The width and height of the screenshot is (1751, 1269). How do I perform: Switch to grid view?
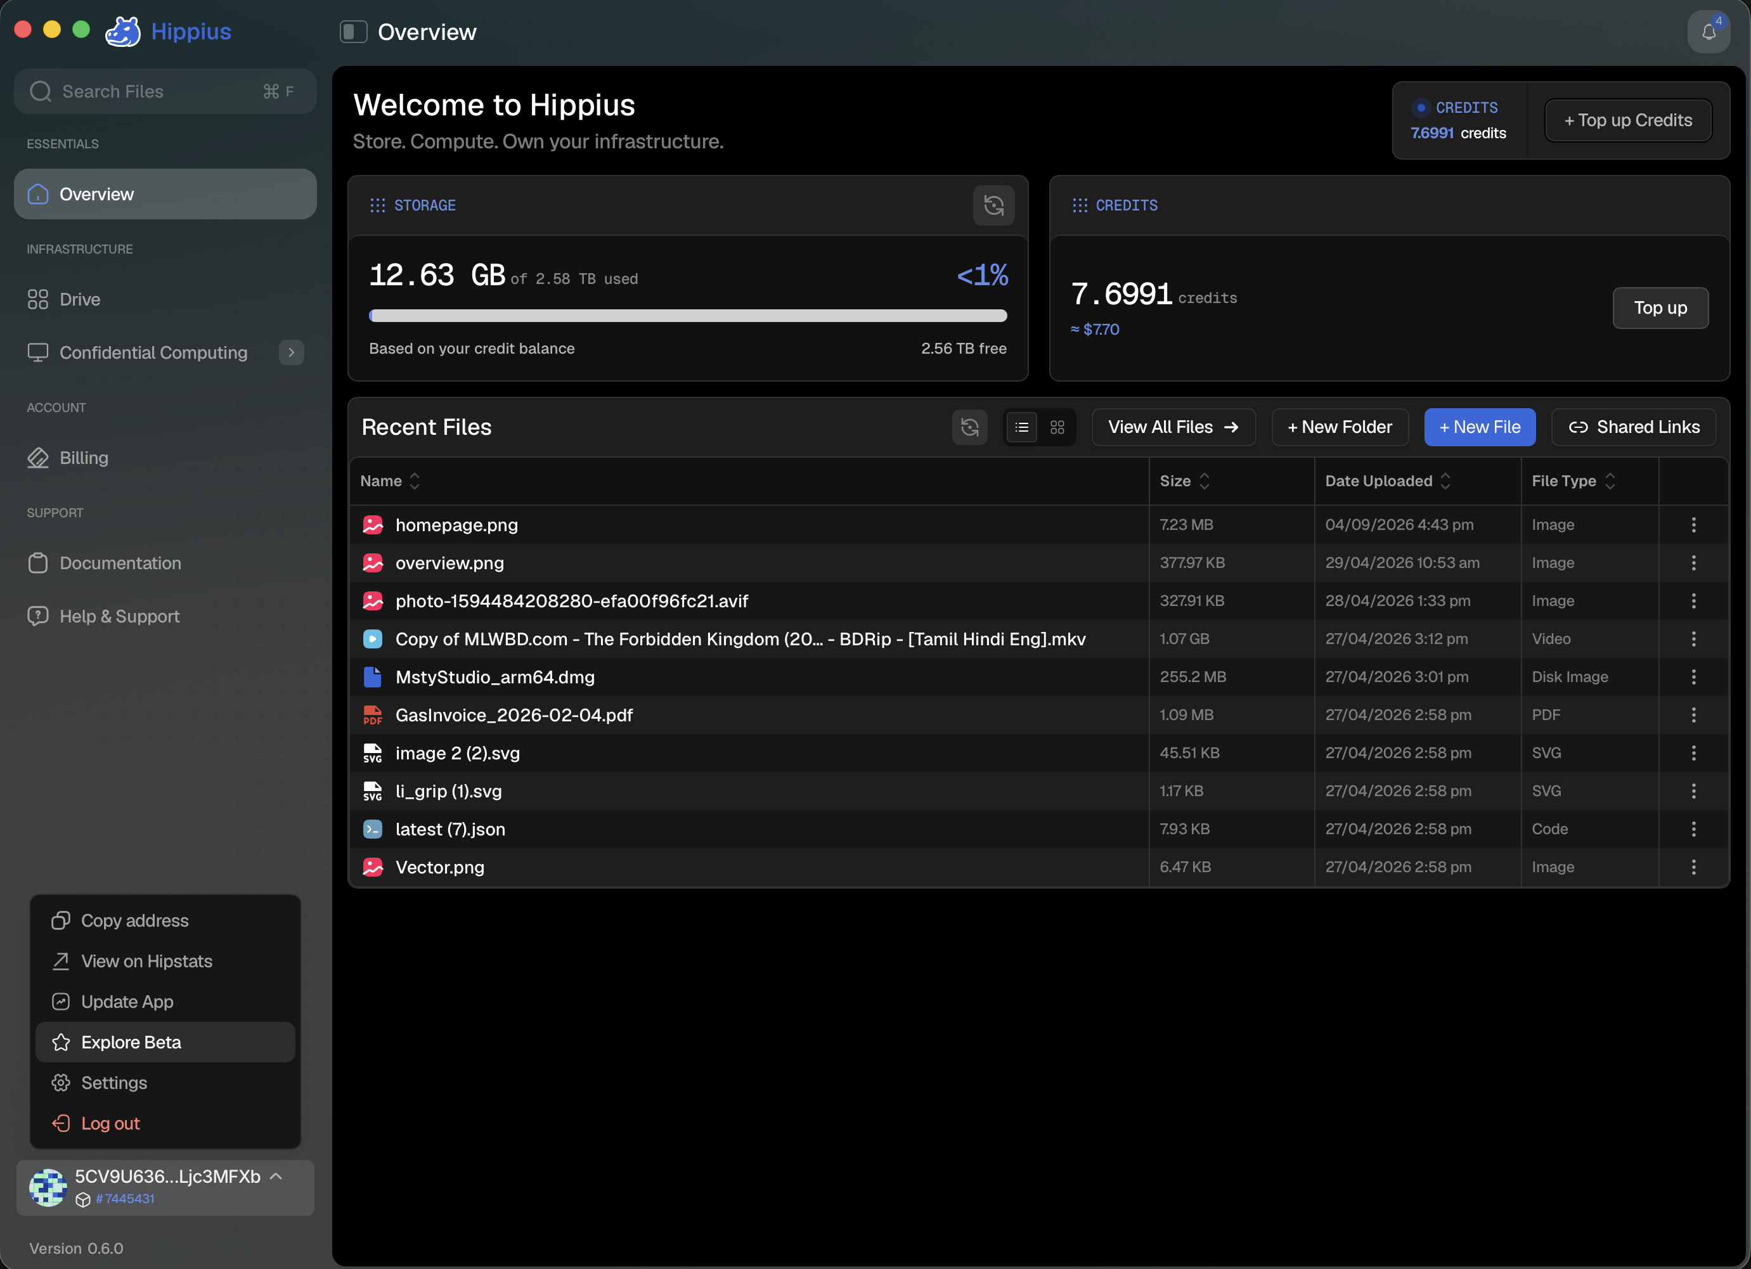point(1057,427)
